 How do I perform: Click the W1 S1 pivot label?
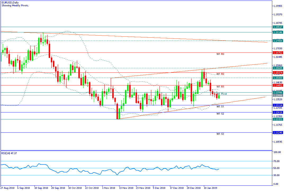point(220,107)
